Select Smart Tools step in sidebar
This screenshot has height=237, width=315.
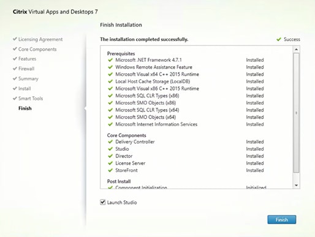pos(31,99)
